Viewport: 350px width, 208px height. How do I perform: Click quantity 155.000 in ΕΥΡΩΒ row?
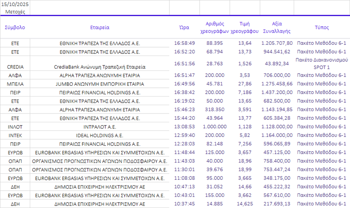[215, 195]
